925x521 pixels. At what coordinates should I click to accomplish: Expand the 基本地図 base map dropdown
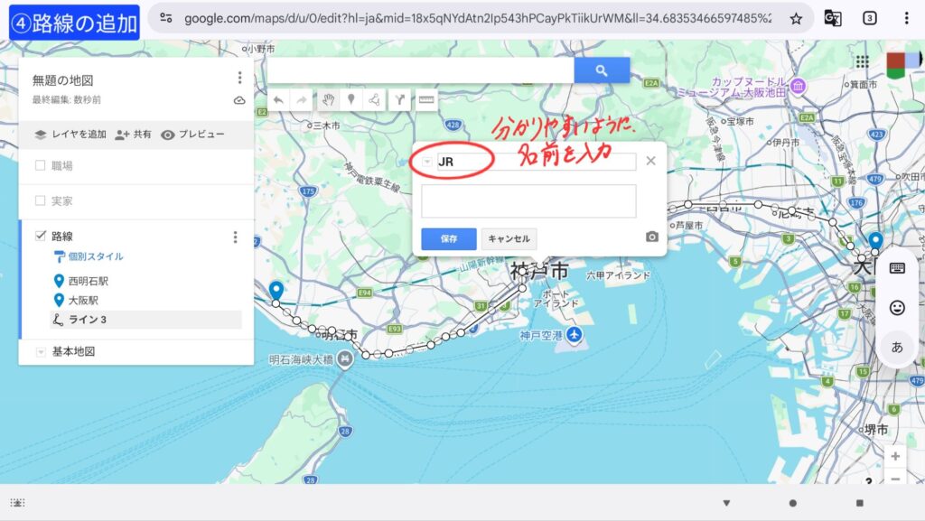click(40, 351)
